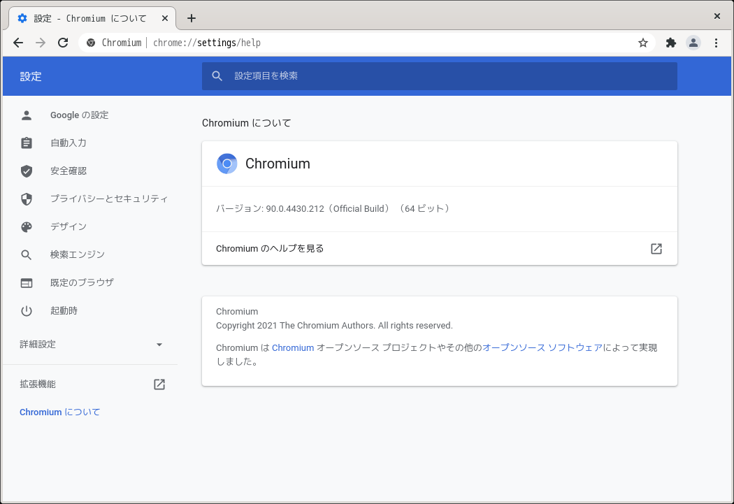This screenshot has width=734, height=504.
Task: Follow the blue Chromium project link
Action: (x=293, y=347)
